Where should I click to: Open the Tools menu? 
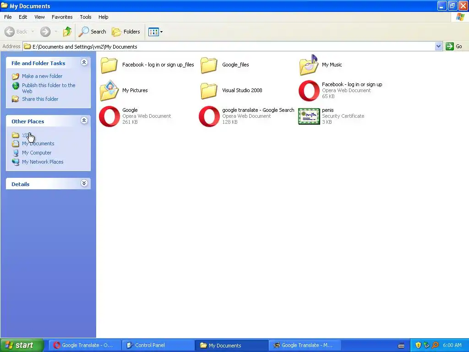click(85, 17)
